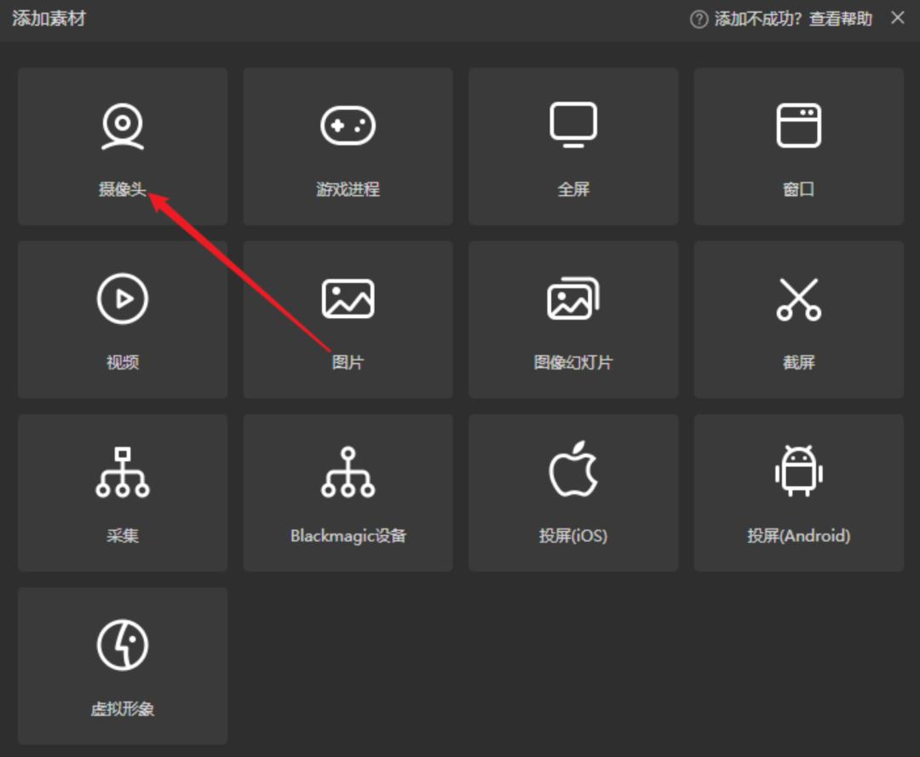Screen dimensions: 920x757
Task: Select the Blackmagic设备 network icon
Action: coord(348,472)
